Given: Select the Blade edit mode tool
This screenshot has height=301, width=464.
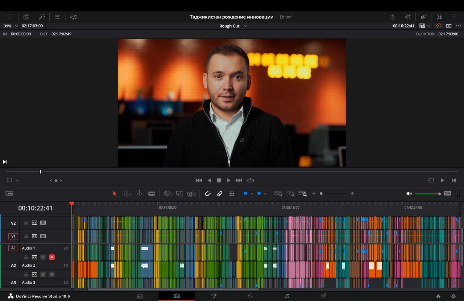Looking at the screenshot, I should tap(152, 194).
